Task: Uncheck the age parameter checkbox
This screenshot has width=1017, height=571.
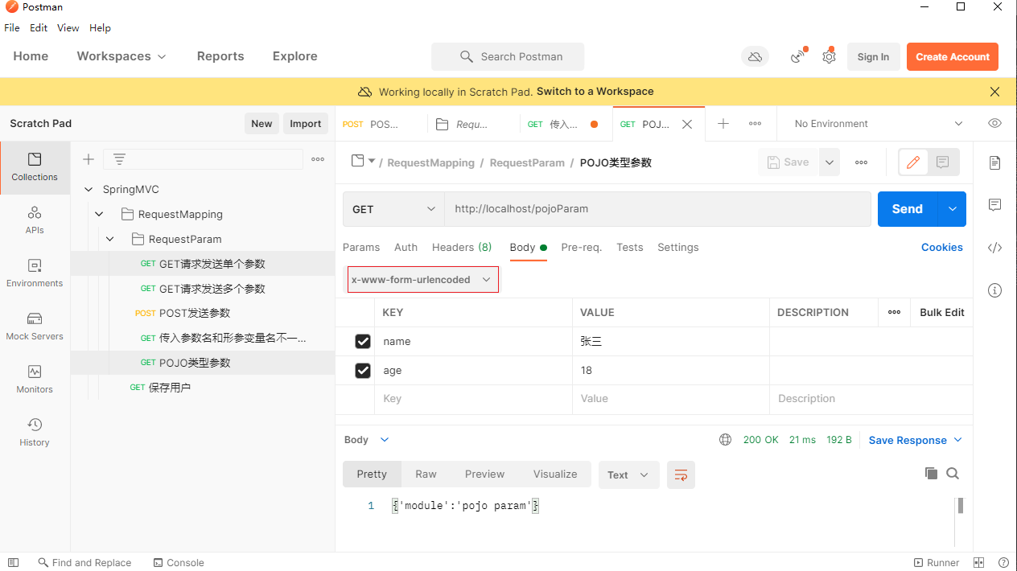Action: pyautogui.click(x=363, y=371)
